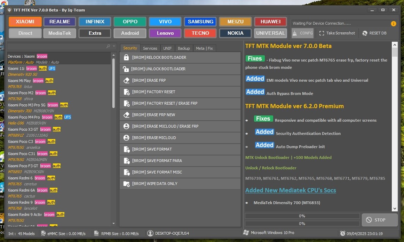Viewport: 404px width, 242px height.
Task: Click the file icon beside SAVE FORMAT PARA
Action: click(127, 161)
